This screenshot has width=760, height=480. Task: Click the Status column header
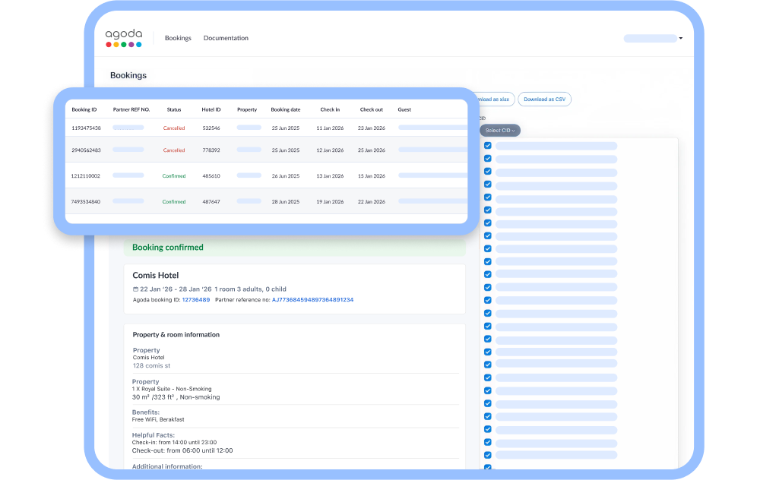tap(174, 109)
